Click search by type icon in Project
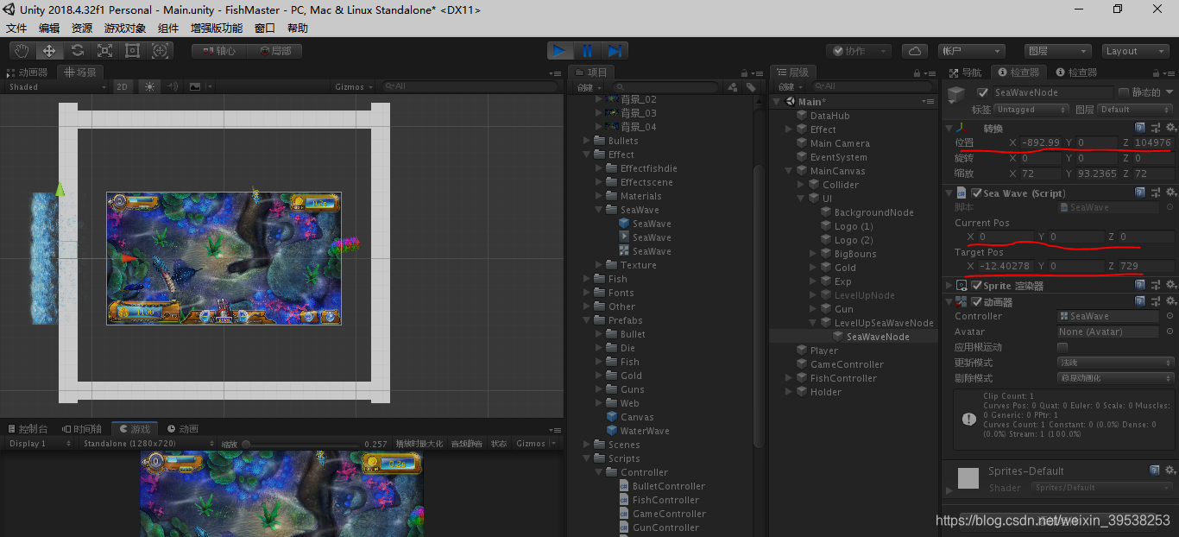Image resolution: width=1179 pixels, height=537 pixels. 733,86
